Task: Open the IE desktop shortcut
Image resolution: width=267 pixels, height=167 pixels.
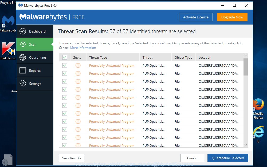Action: click(x=258, y=132)
